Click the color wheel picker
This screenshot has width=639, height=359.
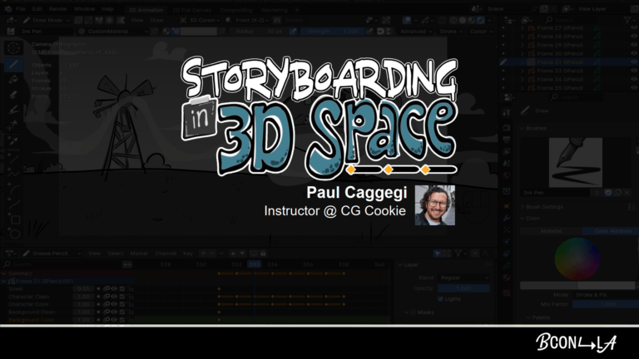tap(577, 259)
